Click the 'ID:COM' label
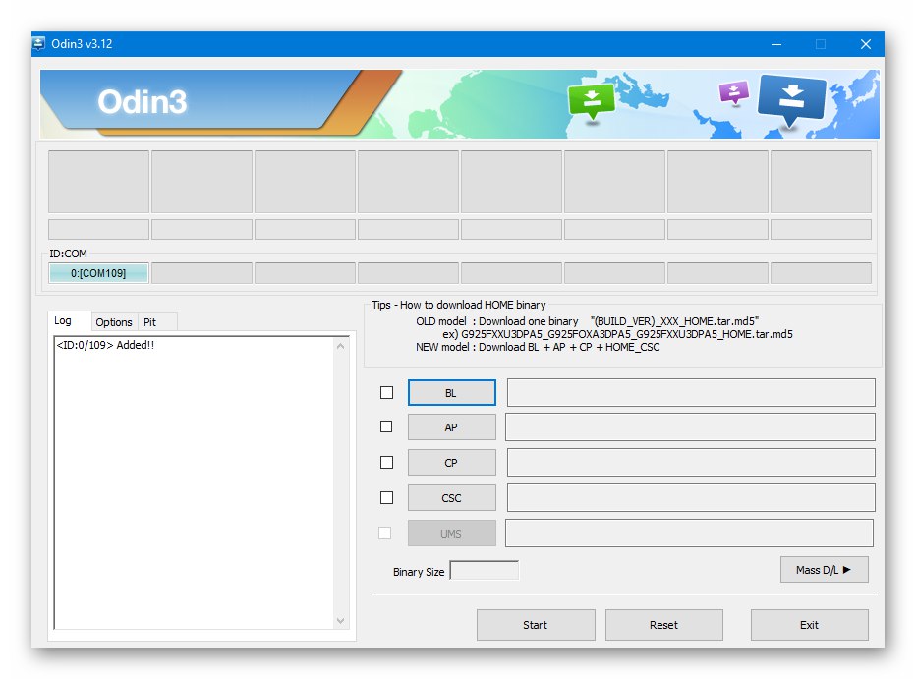 [68, 254]
